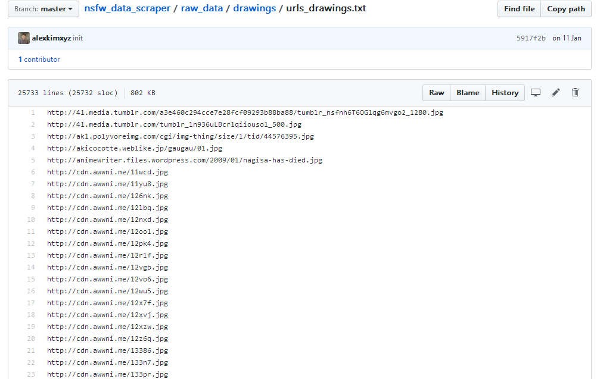This screenshot has width=597, height=379.
Task: Navigate to drawings folder breadcrumb
Action: point(254,9)
